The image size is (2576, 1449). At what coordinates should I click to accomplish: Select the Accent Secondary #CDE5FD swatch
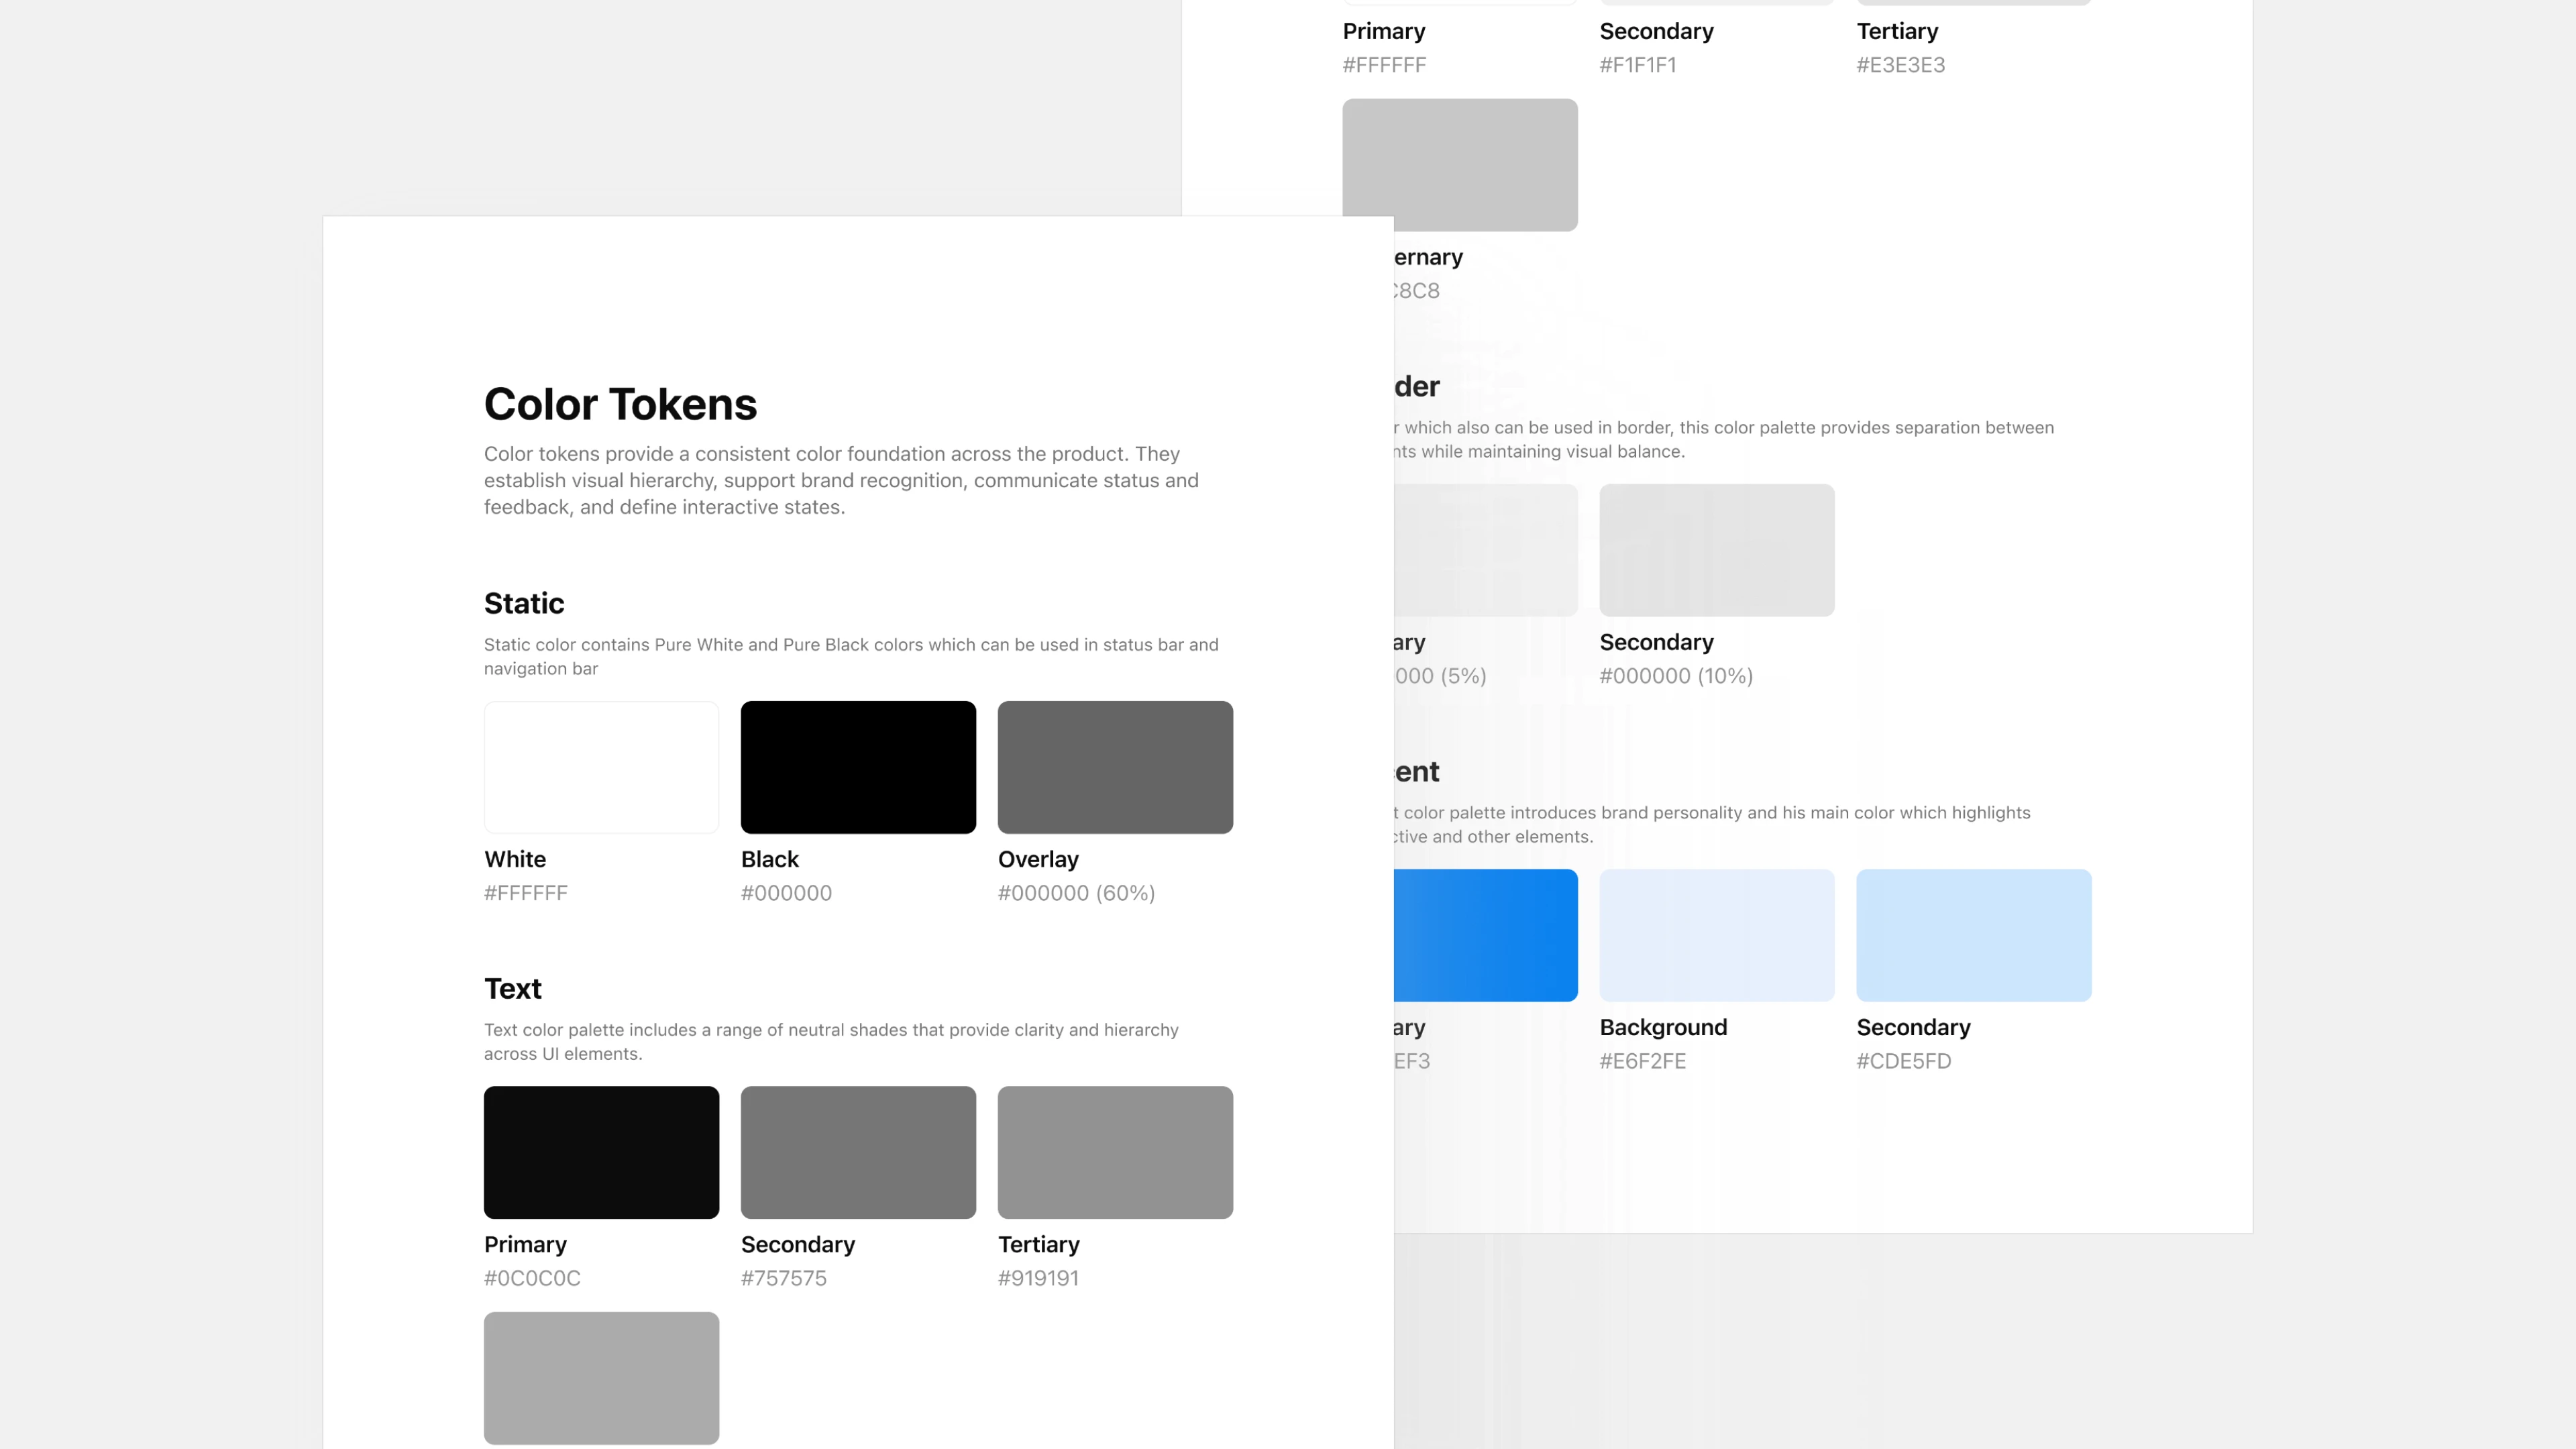1974,935
